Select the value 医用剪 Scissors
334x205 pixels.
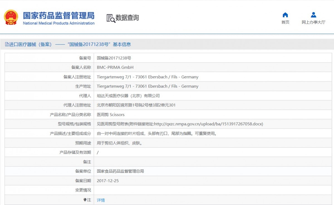[111, 115]
